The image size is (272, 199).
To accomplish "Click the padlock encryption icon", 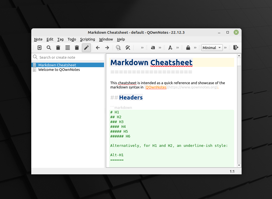I will (188, 48).
